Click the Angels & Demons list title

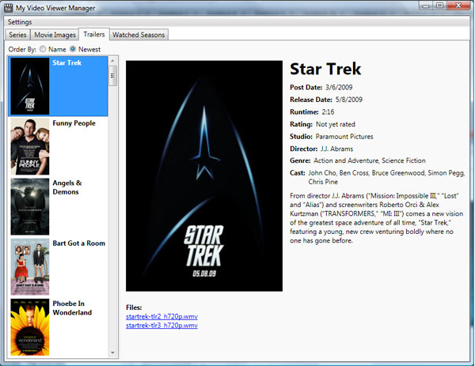pyautogui.click(x=67, y=187)
